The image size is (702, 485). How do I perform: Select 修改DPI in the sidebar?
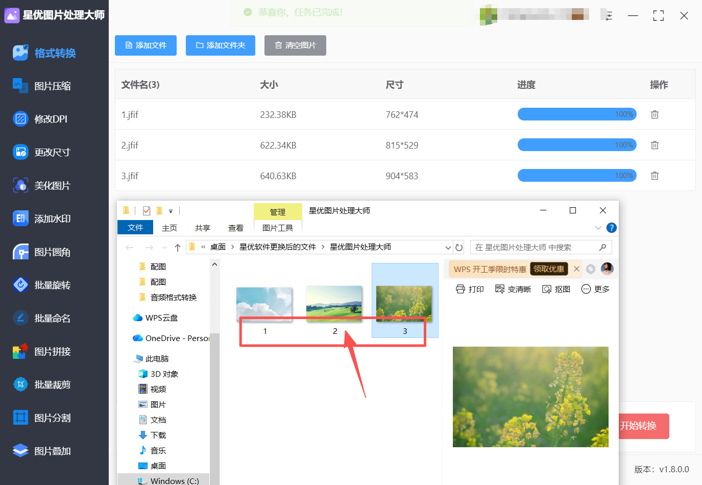40,119
